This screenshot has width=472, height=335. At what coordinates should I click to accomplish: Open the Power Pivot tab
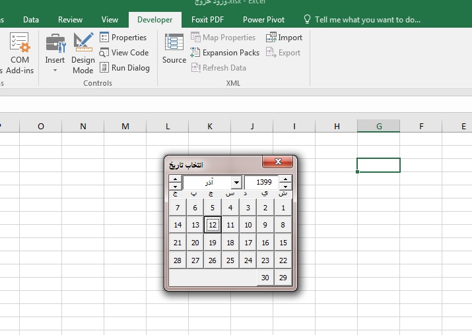coord(263,20)
